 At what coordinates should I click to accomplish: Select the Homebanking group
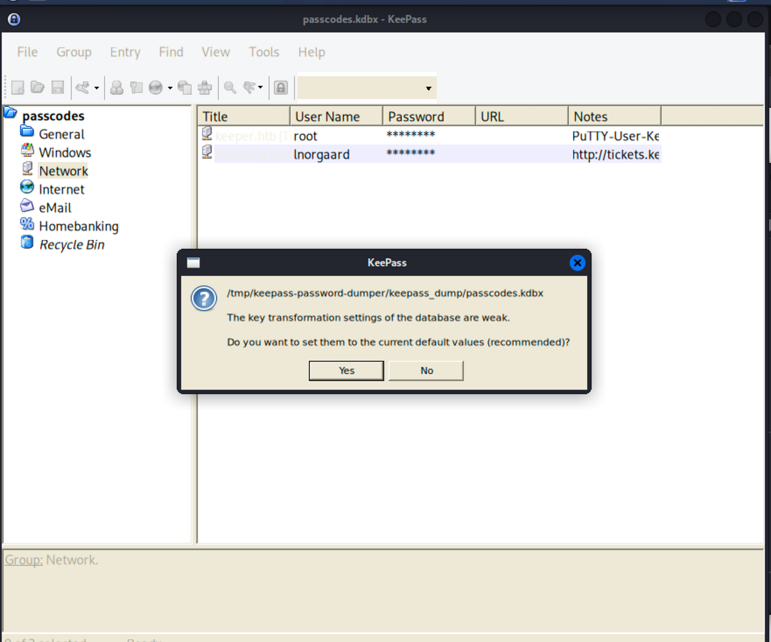pos(79,226)
